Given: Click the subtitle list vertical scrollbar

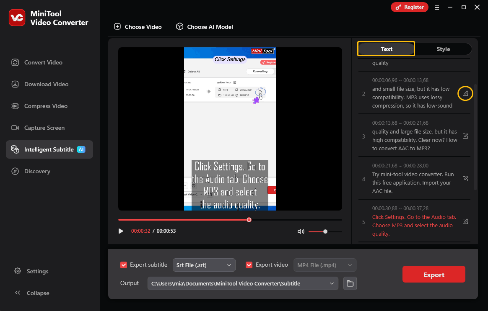Looking at the screenshot, I should point(475,137).
